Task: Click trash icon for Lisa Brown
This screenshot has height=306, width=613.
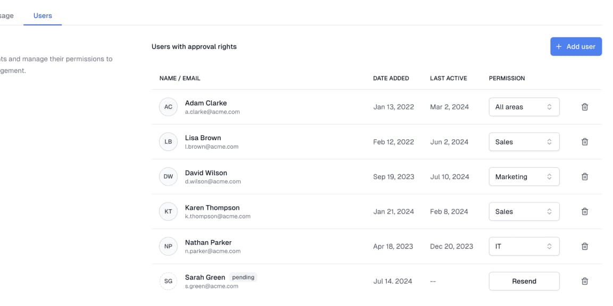Action: click(584, 142)
